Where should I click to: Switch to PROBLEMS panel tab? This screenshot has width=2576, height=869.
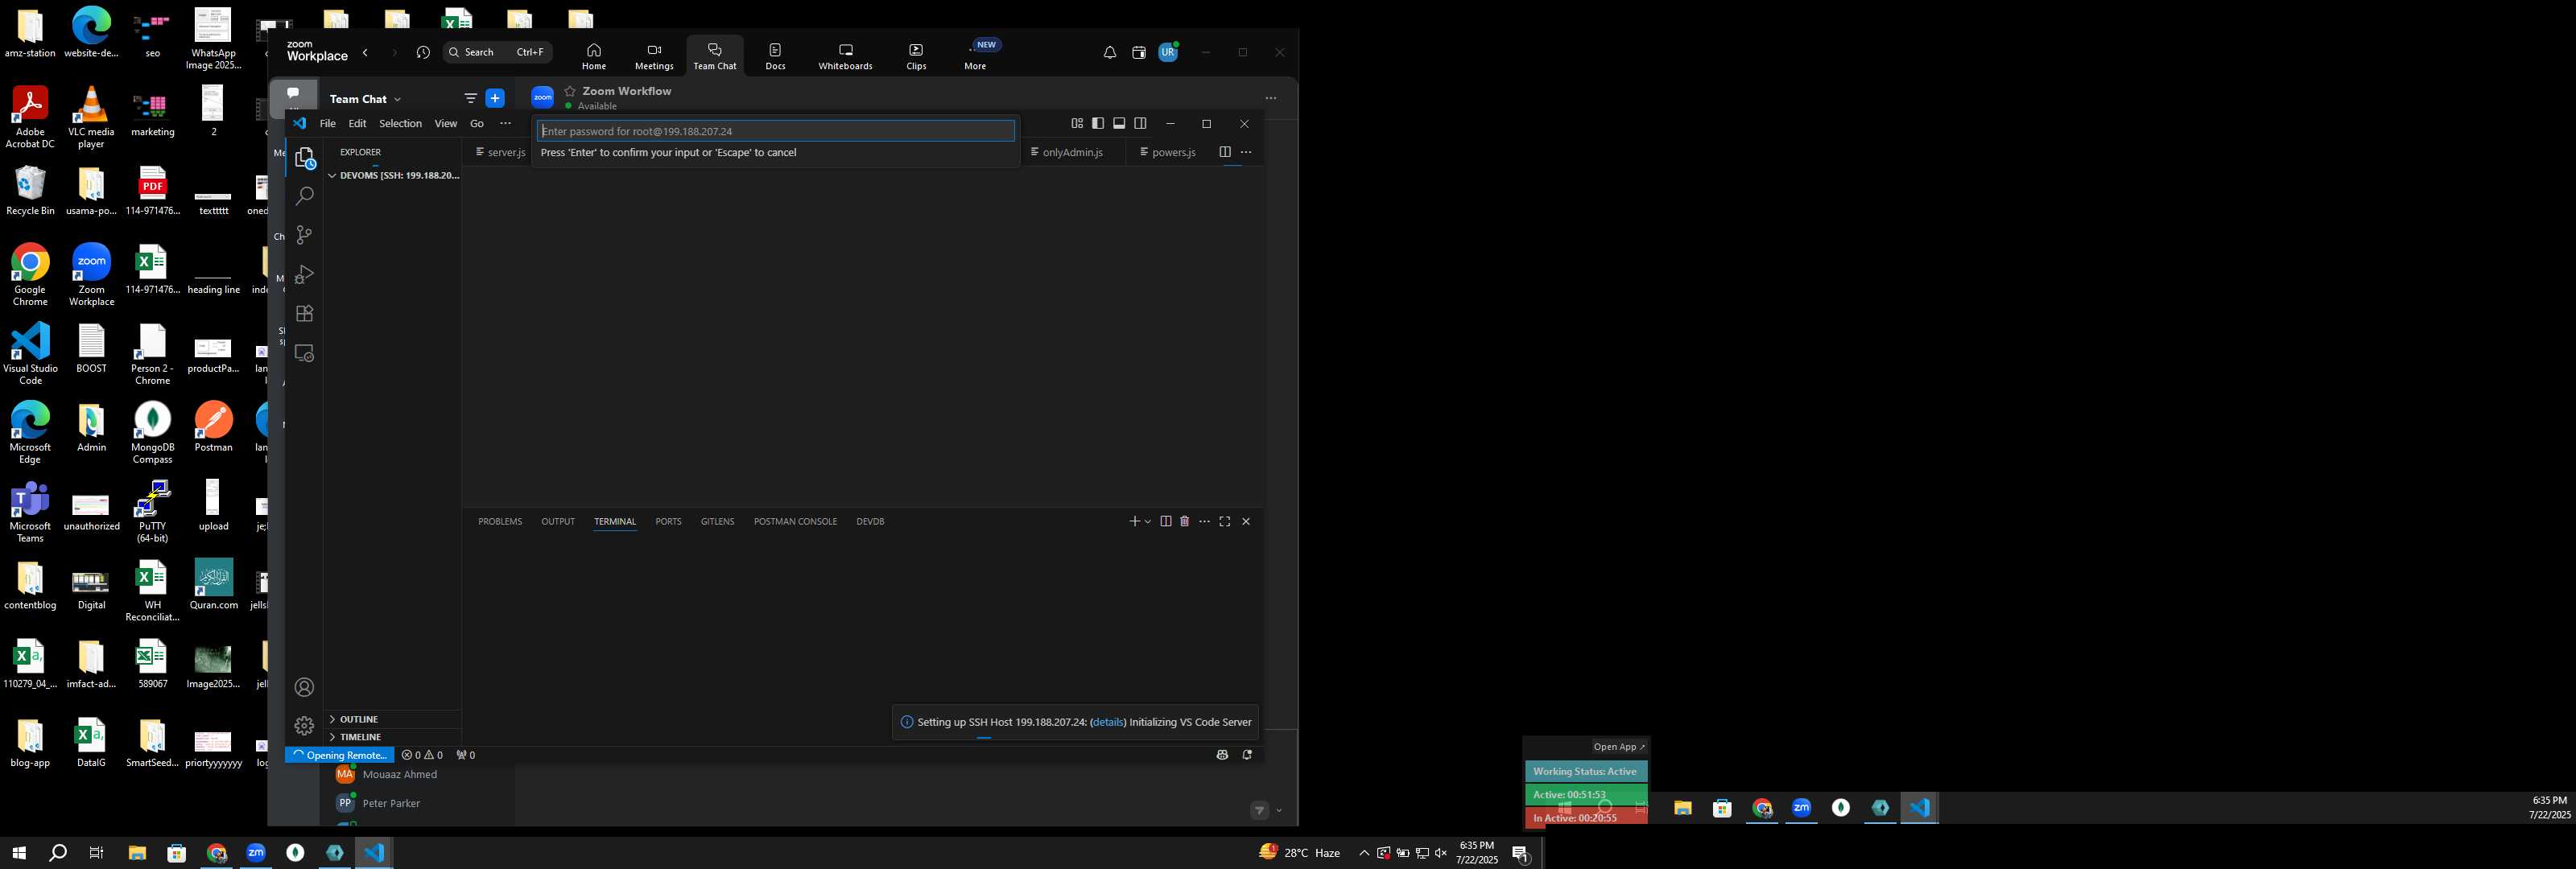click(x=500, y=521)
